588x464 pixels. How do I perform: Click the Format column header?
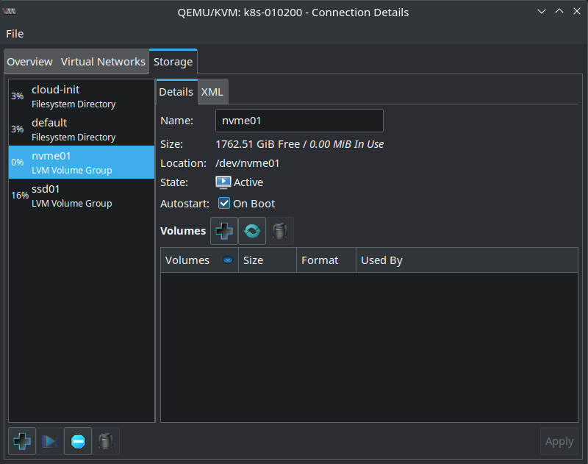point(326,260)
